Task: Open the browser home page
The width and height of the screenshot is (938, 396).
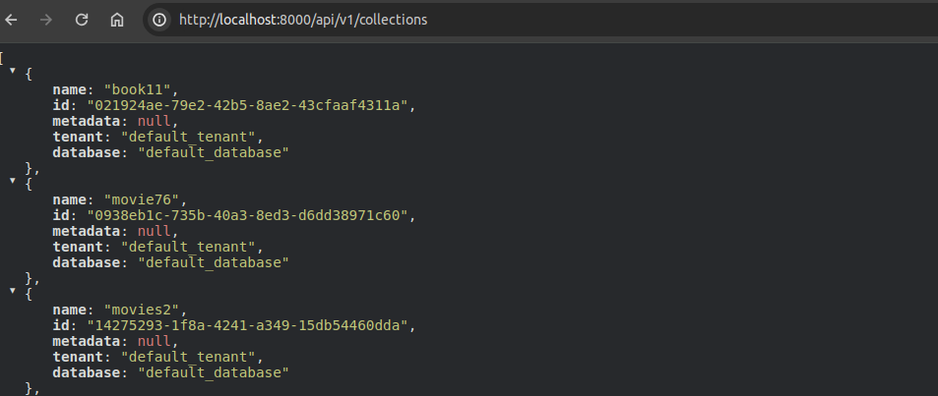Action: pyautogui.click(x=117, y=20)
